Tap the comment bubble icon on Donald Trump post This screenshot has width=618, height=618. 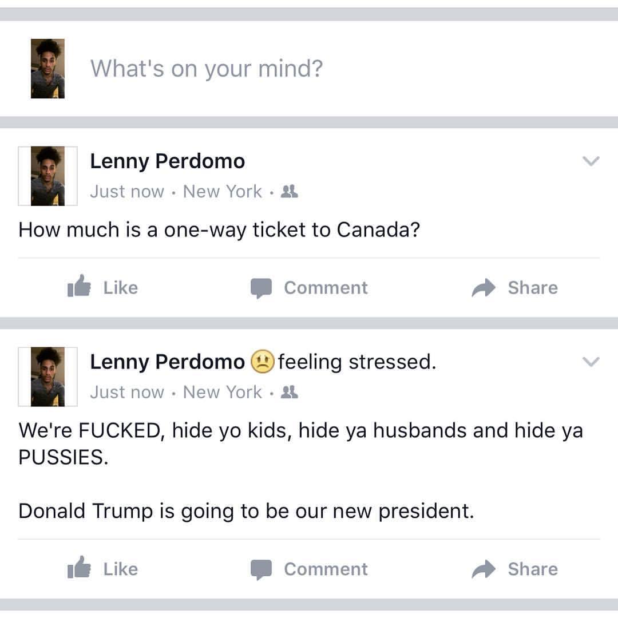coord(262,569)
